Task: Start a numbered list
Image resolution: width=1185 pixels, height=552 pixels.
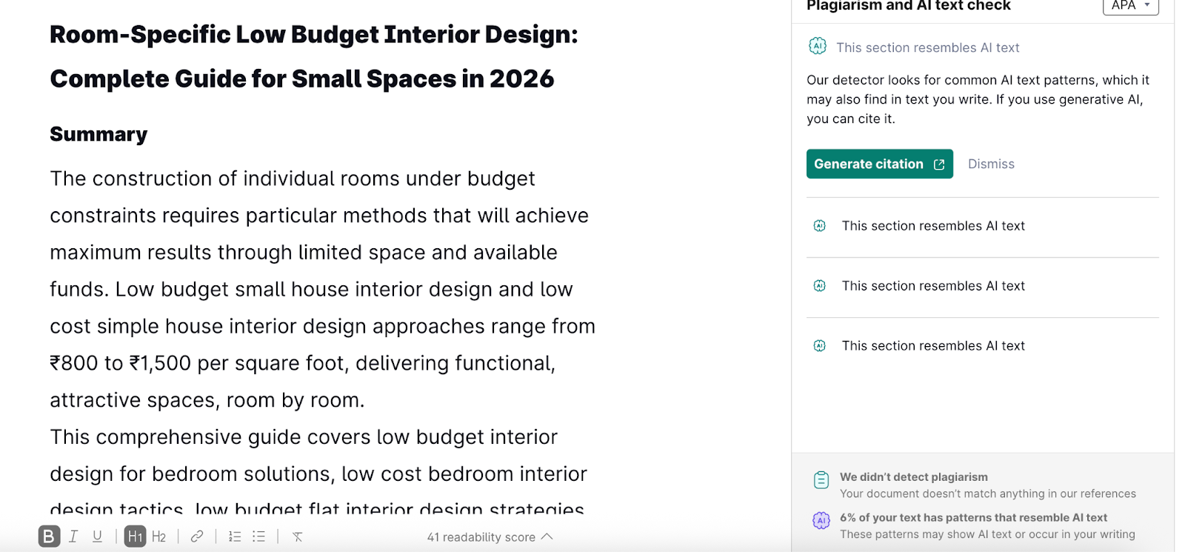Action: 235,536
